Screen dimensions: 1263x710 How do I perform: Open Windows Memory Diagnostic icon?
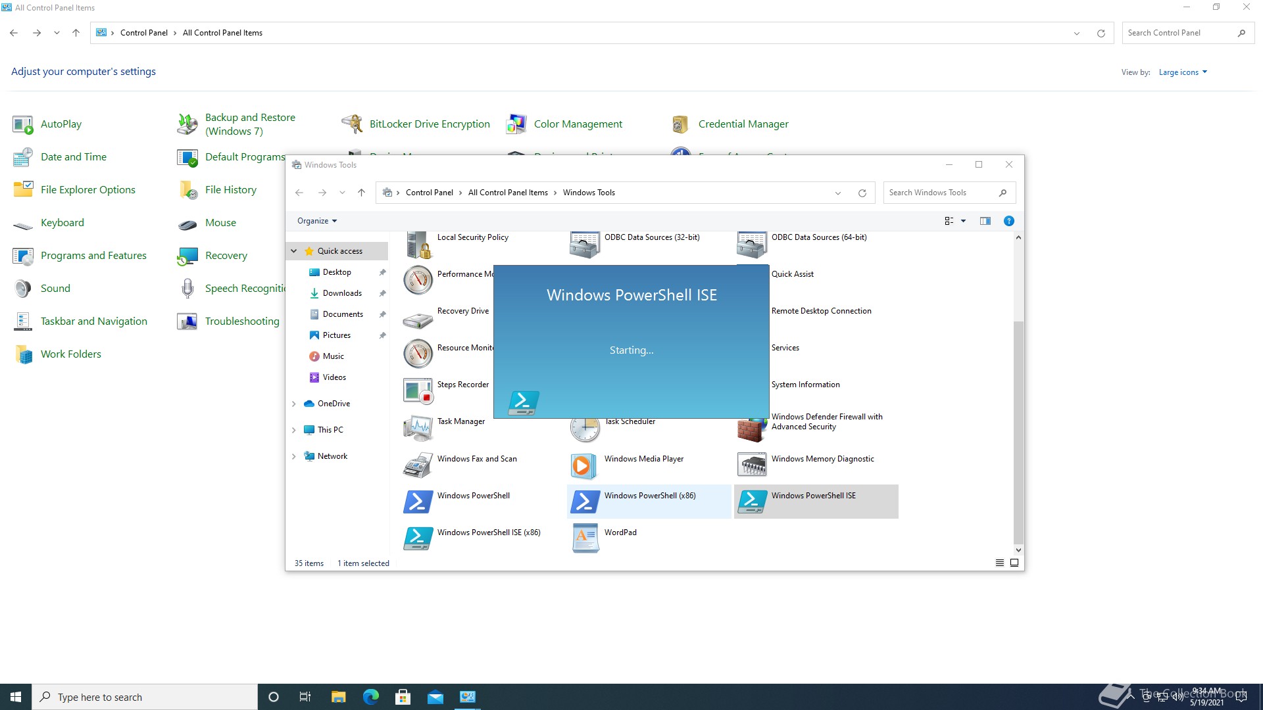click(x=752, y=465)
